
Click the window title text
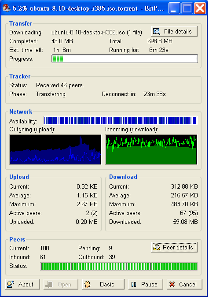click(x=88, y=8)
